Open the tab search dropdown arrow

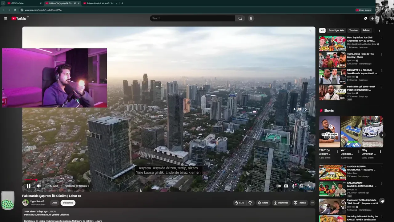(x=3, y=3)
